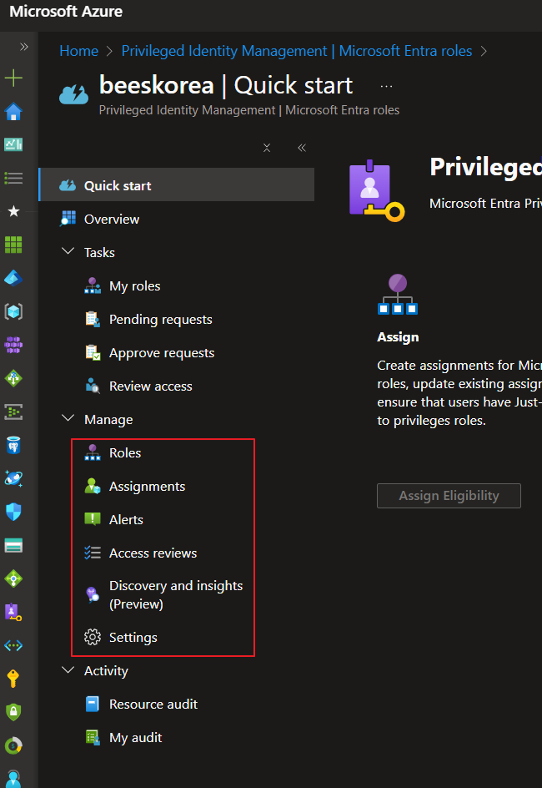Open Discovery and insights (Preview)
Screen dimensions: 542x788
[x=177, y=595]
